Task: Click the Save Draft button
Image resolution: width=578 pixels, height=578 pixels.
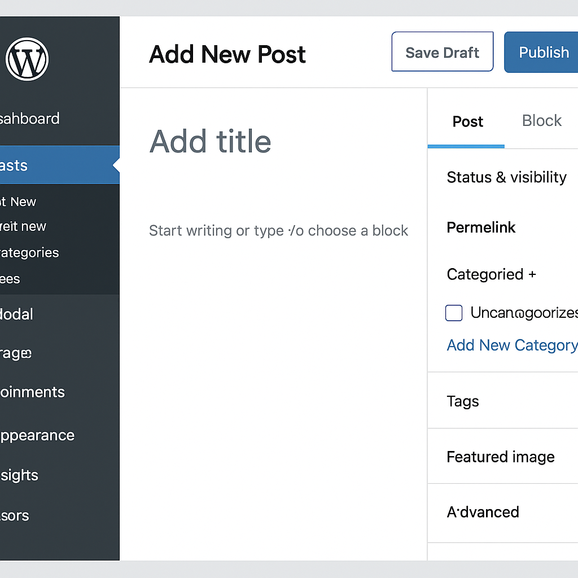Action: 442,52
